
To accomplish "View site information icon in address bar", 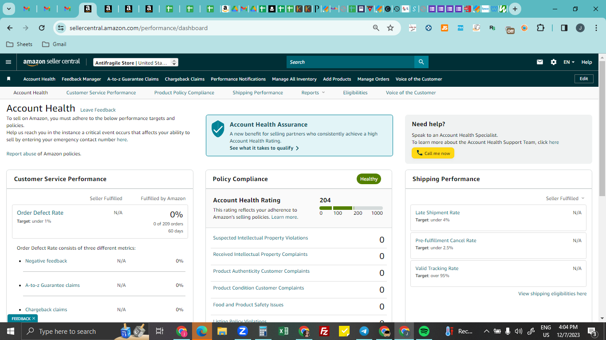I will (x=61, y=28).
